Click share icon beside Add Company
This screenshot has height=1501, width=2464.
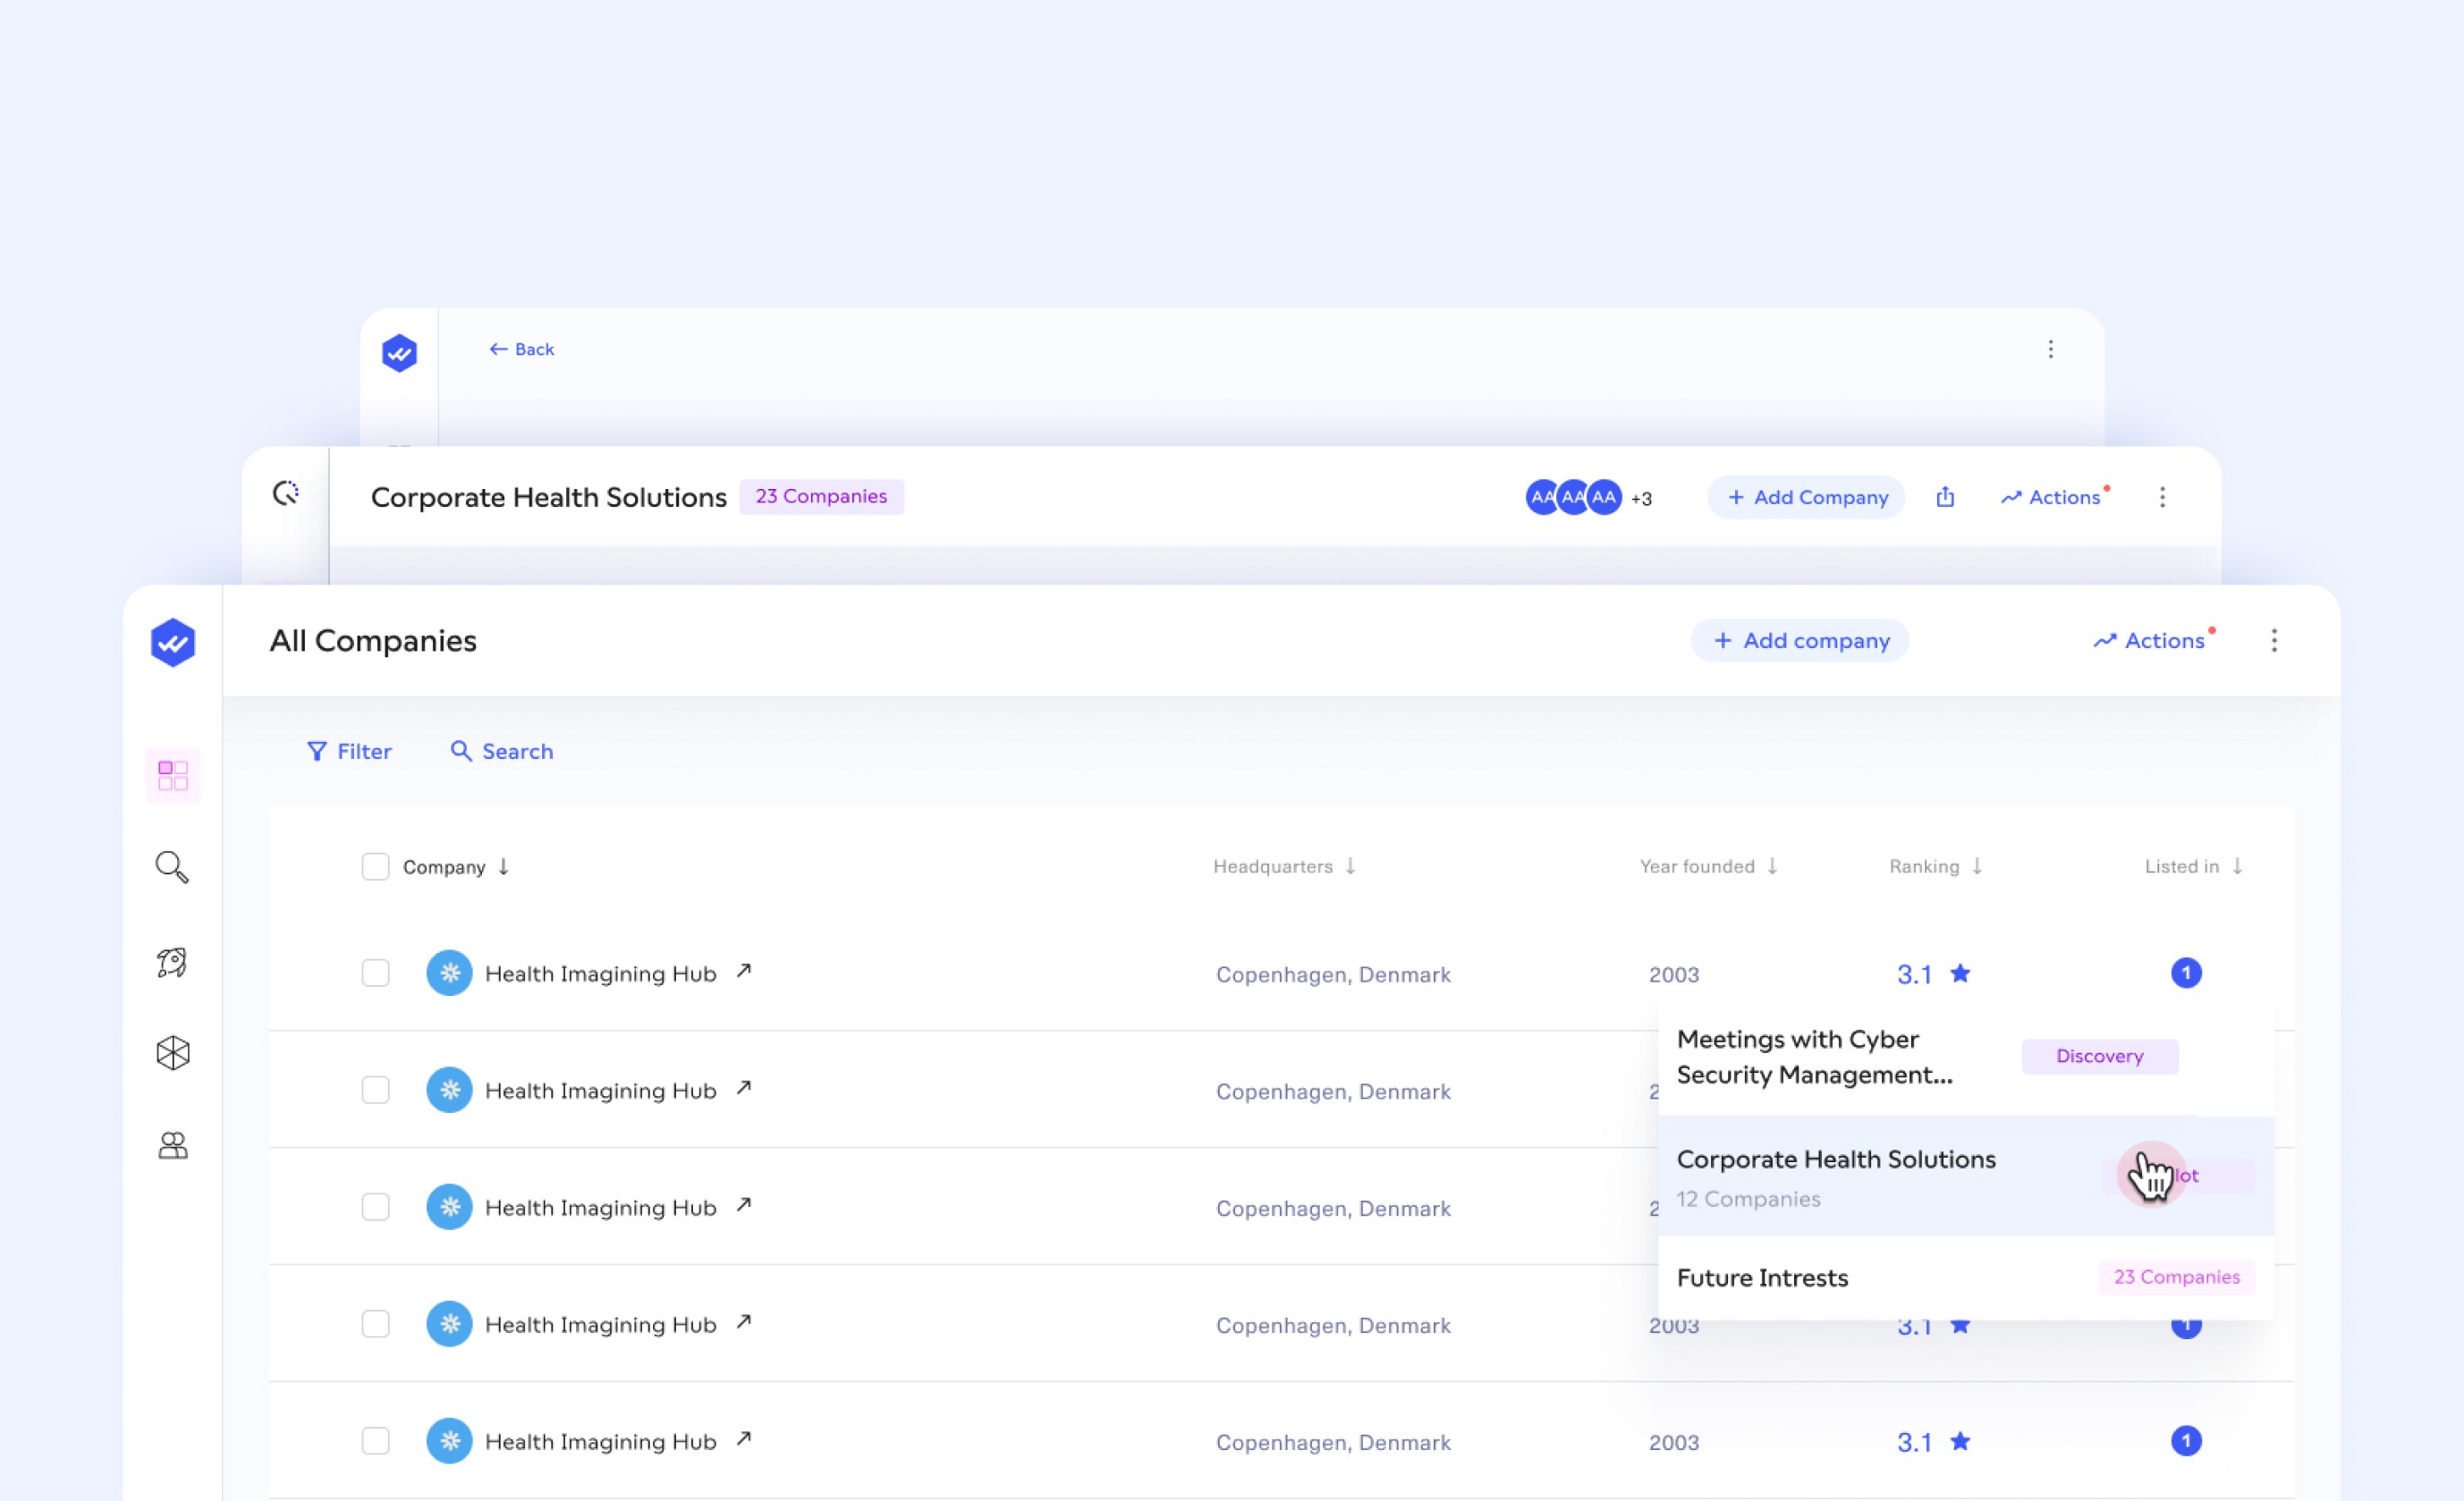1944,497
